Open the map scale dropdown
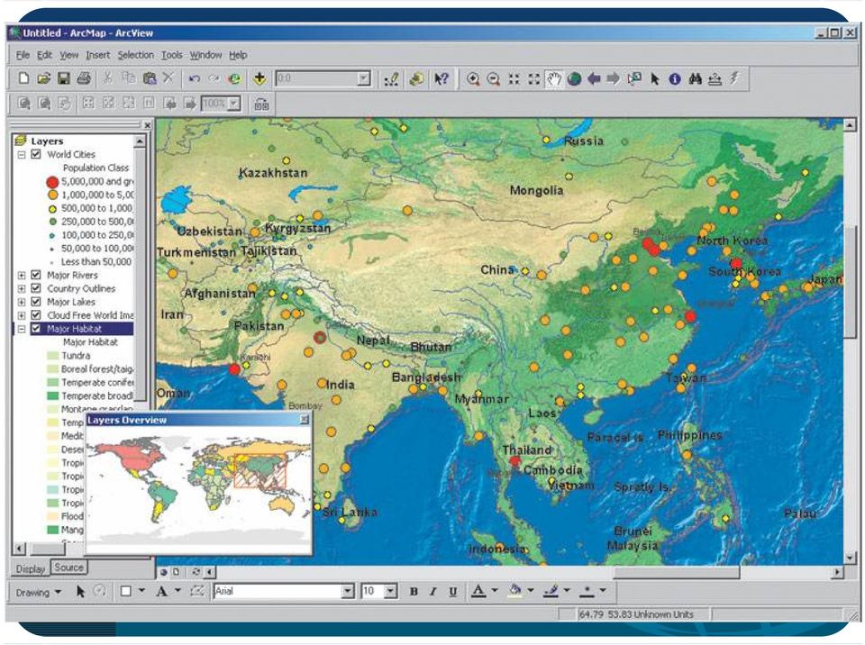 [363, 78]
